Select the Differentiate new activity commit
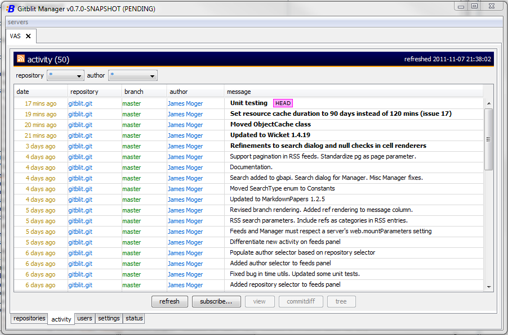The width and height of the screenshot is (508, 335). coord(285,242)
